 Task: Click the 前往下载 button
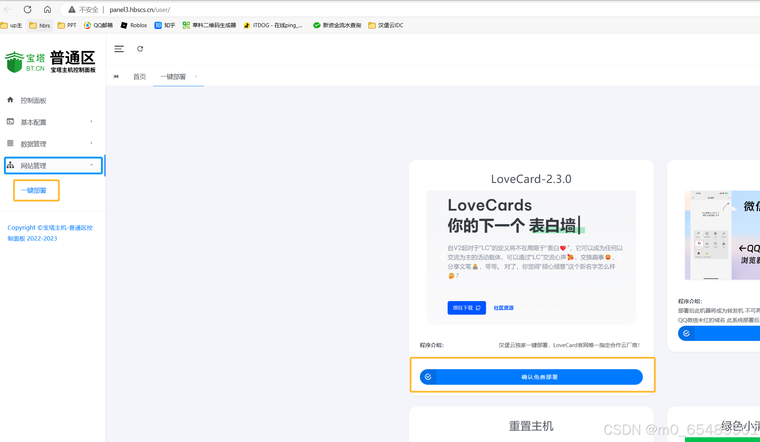(x=466, y=308)
